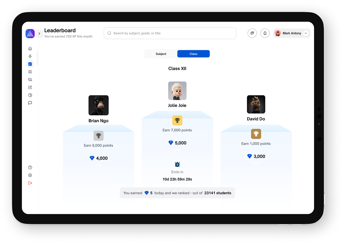344x244 pixels.
Task: Click the 23141 students text
Action: click(x=218, y=193)
